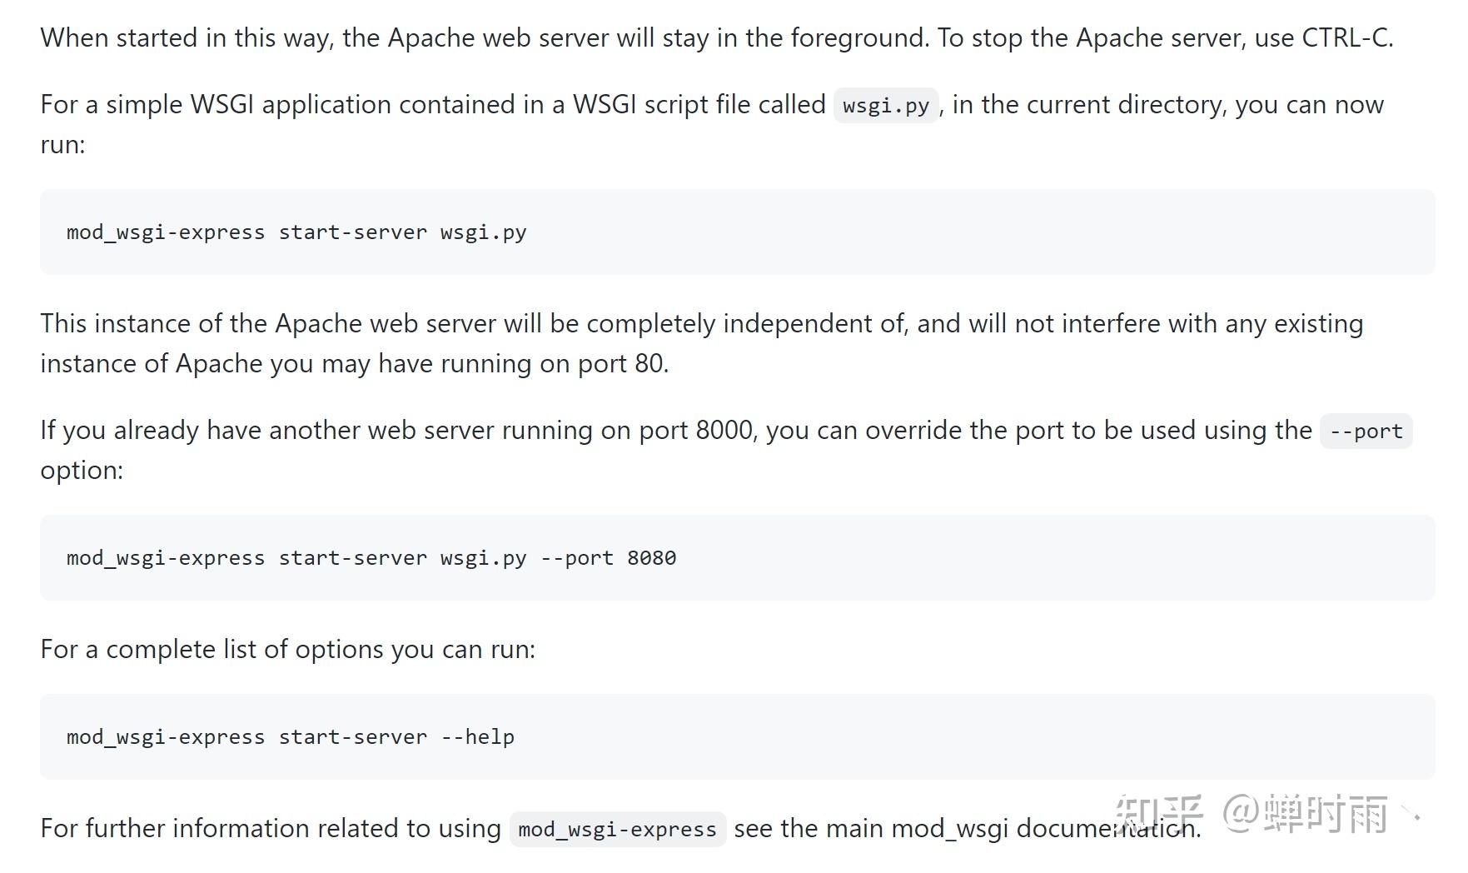Click the first start-server wsgi.py command line
This screenshot has height=873, width=1468.
tap(296, 232)
